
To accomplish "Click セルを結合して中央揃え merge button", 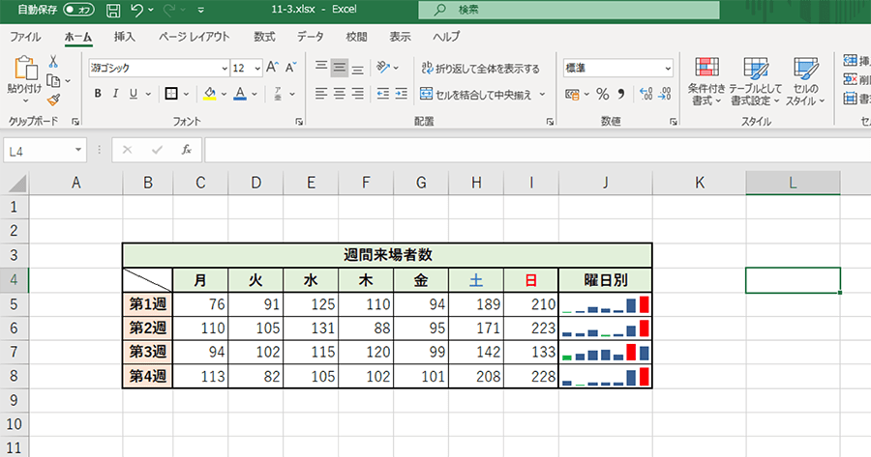I will click(x=480, y=94).
